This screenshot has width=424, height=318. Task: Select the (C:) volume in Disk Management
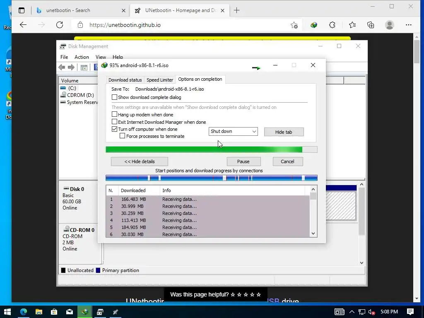tap(72, 88)
